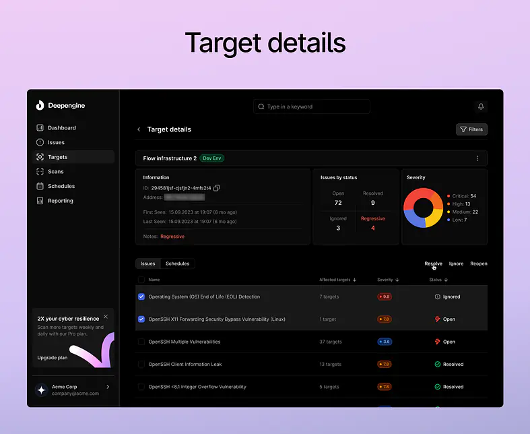Click the Targets focus icon

[40, 157]
